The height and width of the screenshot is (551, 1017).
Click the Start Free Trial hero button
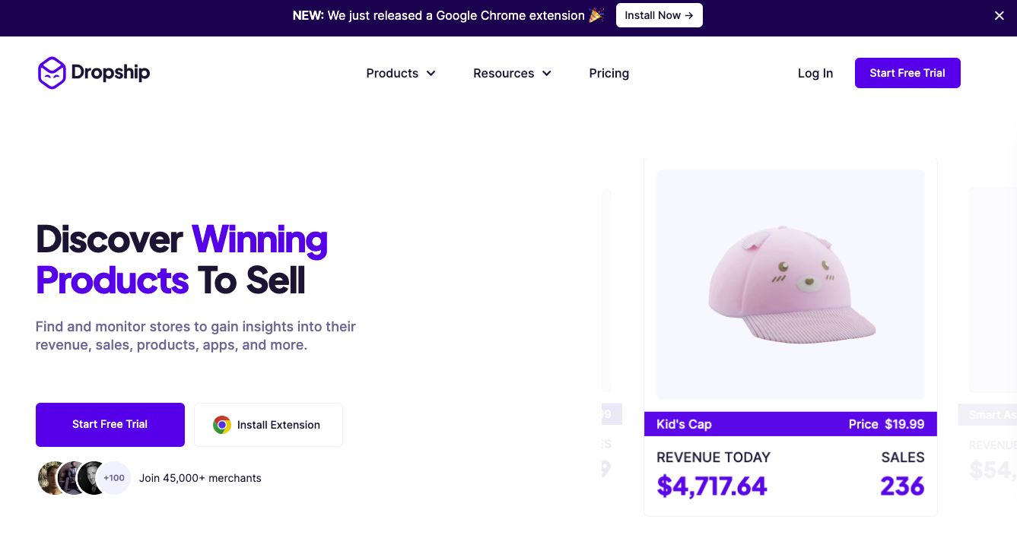(x=110, y=424)
